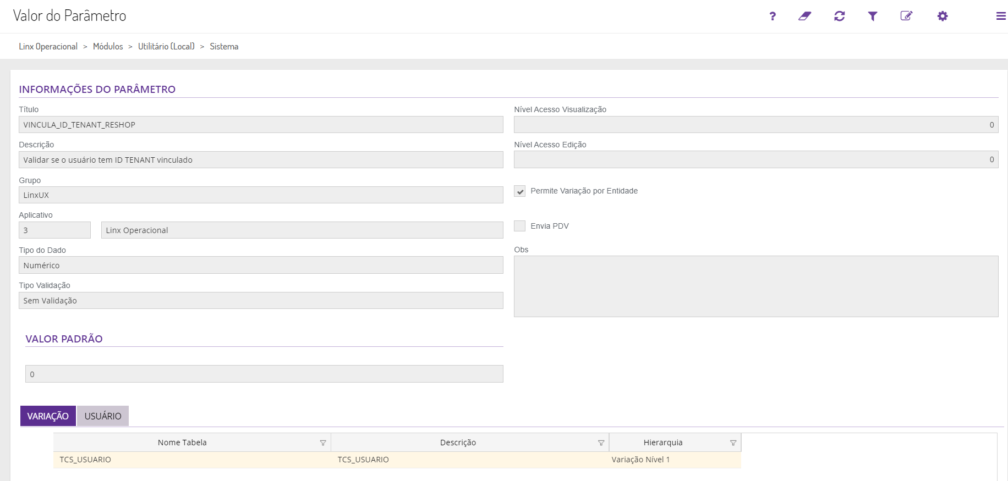This screenshot has width=1008, height=481.
Task: Open the settings gear icon
Action: click(x=943, y=16)
